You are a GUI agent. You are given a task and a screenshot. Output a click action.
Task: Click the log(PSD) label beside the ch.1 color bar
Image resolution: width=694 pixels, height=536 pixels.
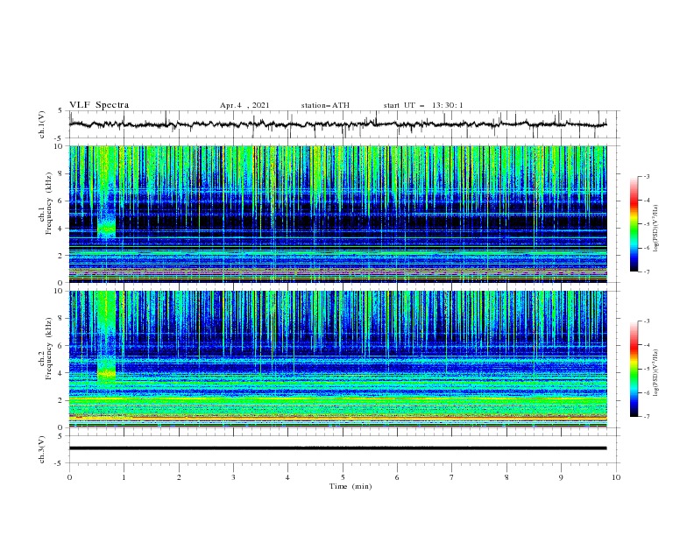(x=657, y=229)
